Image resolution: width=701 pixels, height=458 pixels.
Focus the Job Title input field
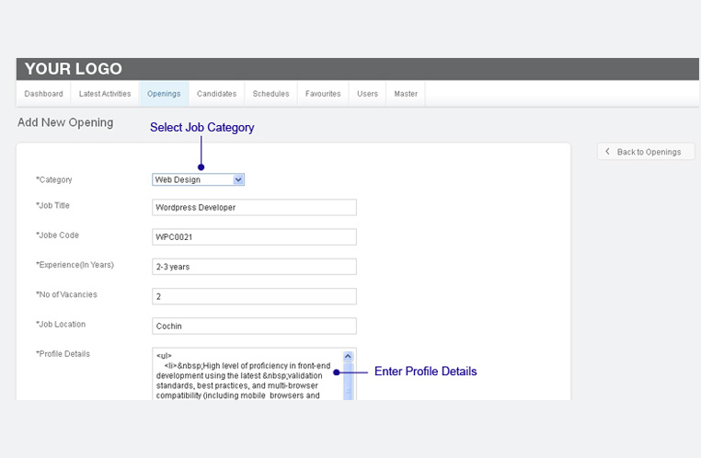point(254,208)
